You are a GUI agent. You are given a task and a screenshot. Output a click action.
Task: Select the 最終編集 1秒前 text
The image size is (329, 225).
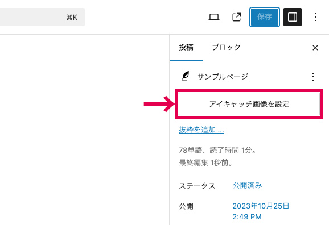205,163
